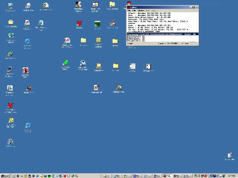The width and height of the screenshot is (238, 178).
Task: Click the system tray clock
Action: pyautogui.click(x=232, y=176)
